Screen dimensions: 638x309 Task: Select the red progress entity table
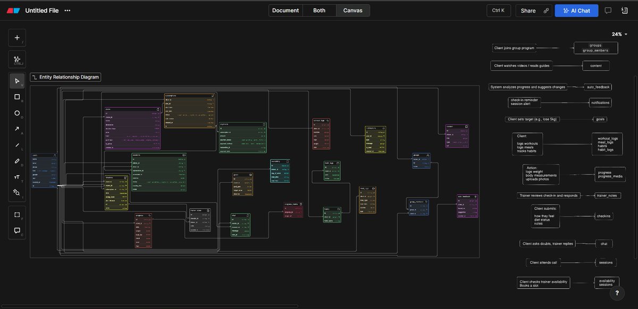coord(144,231)
